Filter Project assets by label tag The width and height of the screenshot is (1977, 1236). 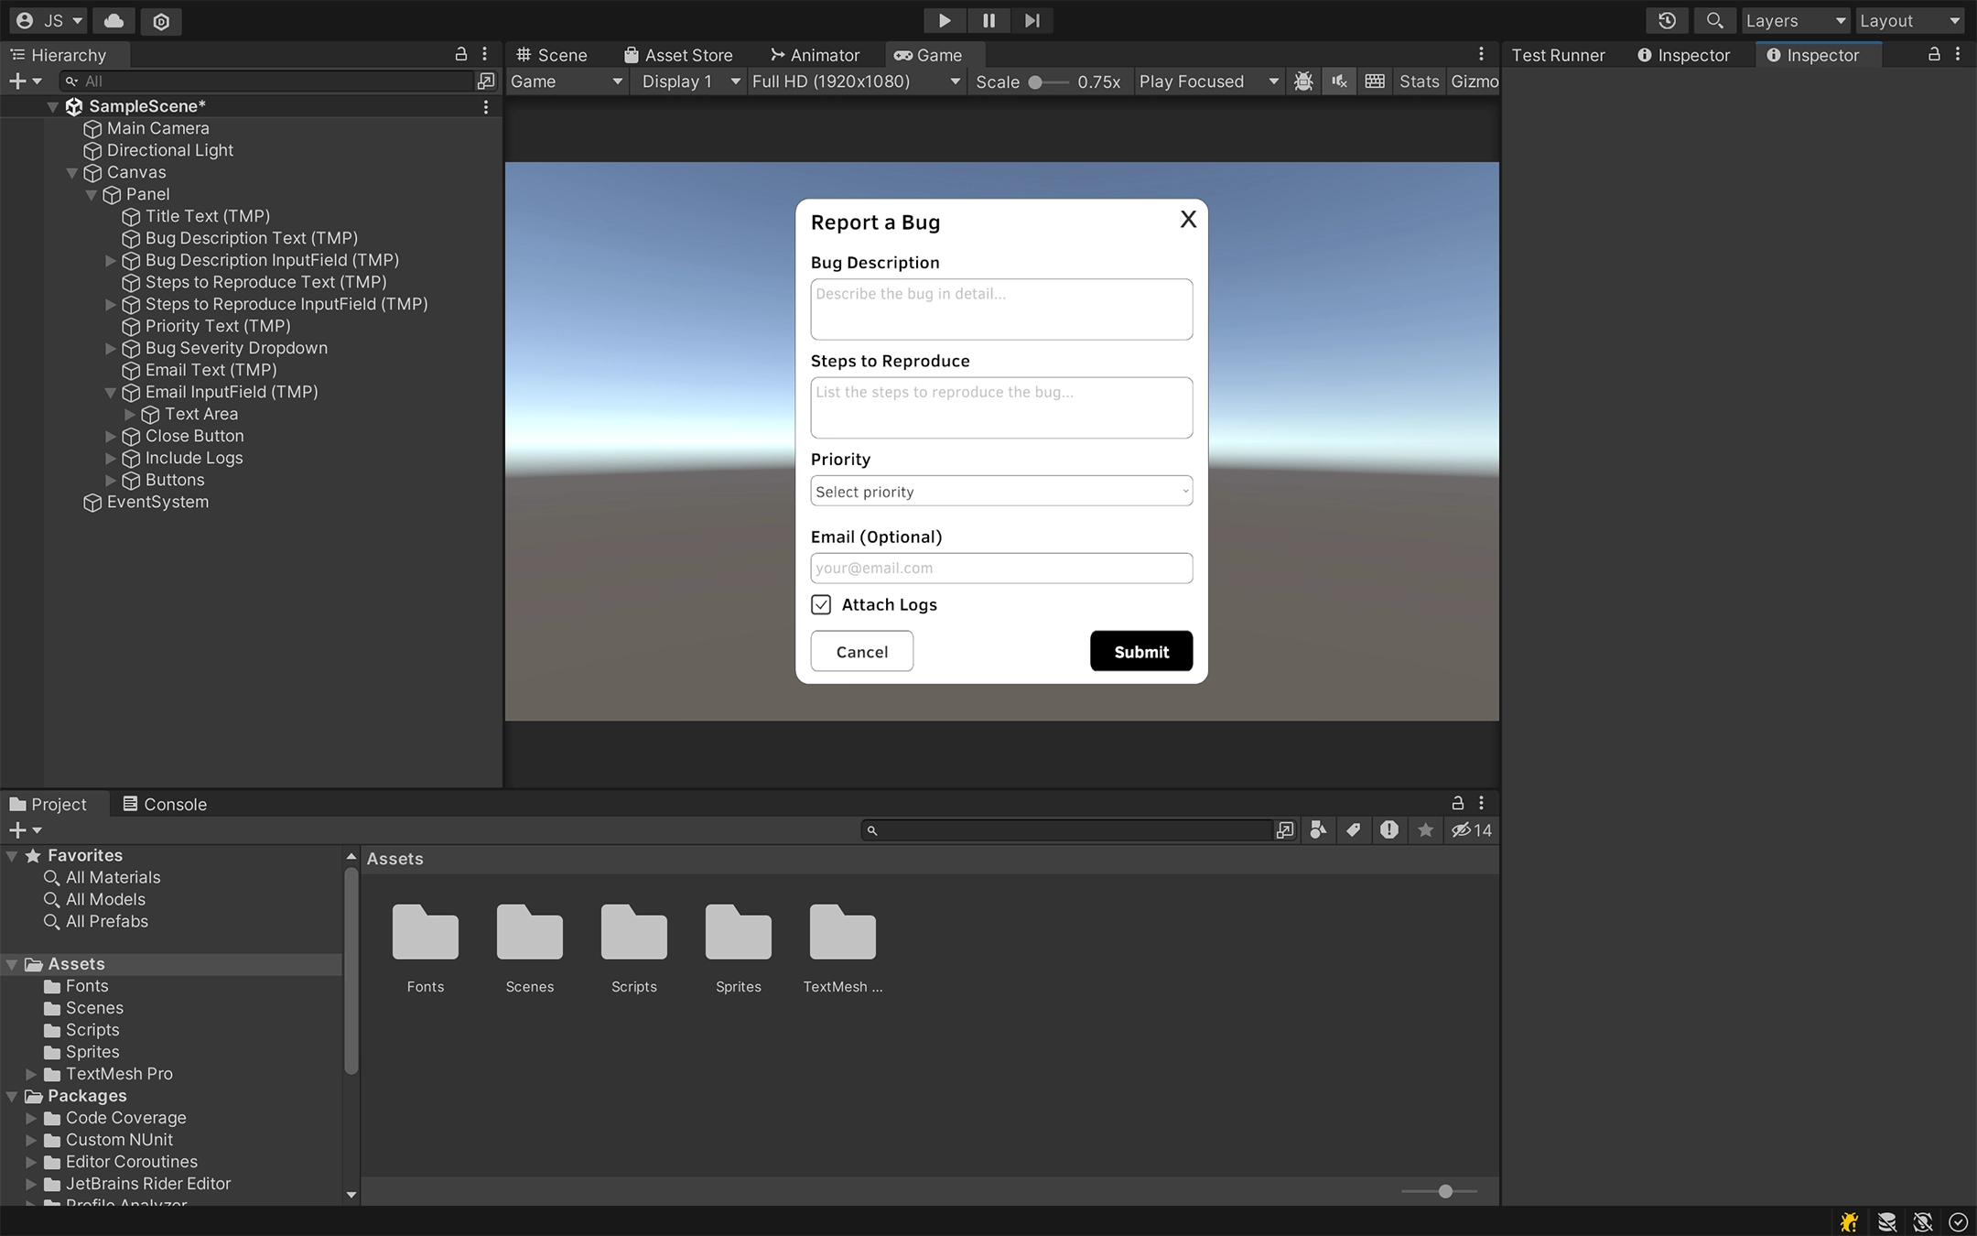tap(1354, 830)
